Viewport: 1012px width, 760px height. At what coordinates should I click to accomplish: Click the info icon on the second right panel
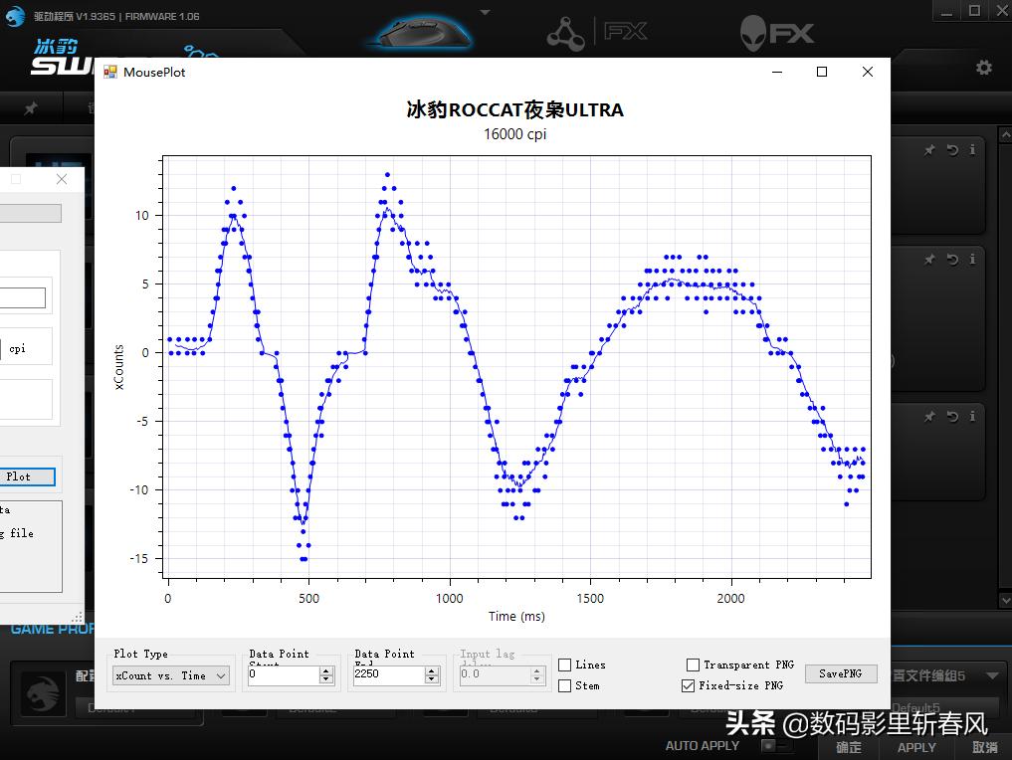coord(972,260)
